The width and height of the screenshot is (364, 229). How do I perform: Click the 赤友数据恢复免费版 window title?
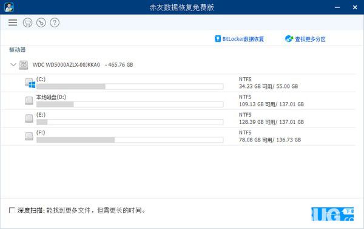(182, 7)
